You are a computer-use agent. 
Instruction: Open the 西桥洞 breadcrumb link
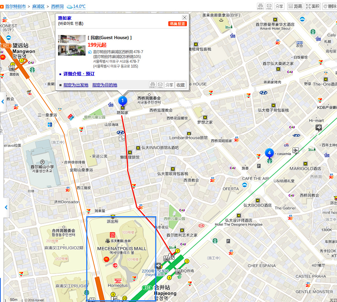(x=57, y=7)
